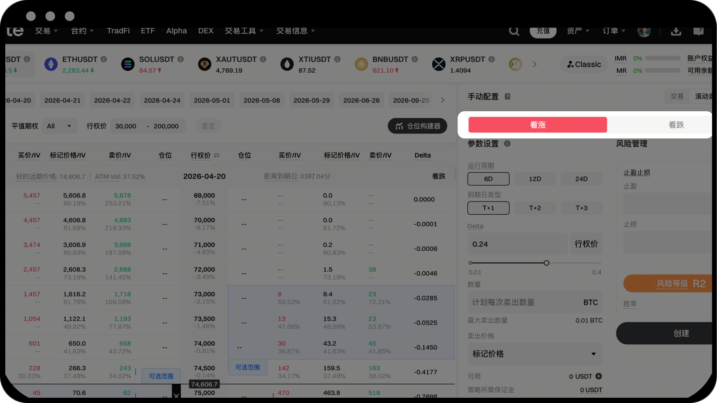Click the XRPUSDT coin icon
717x403 pixels.
(438, 64)
